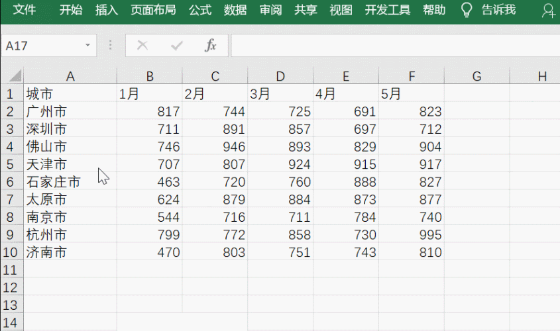
Task: Select row 10 header
Action: point(12,252)
